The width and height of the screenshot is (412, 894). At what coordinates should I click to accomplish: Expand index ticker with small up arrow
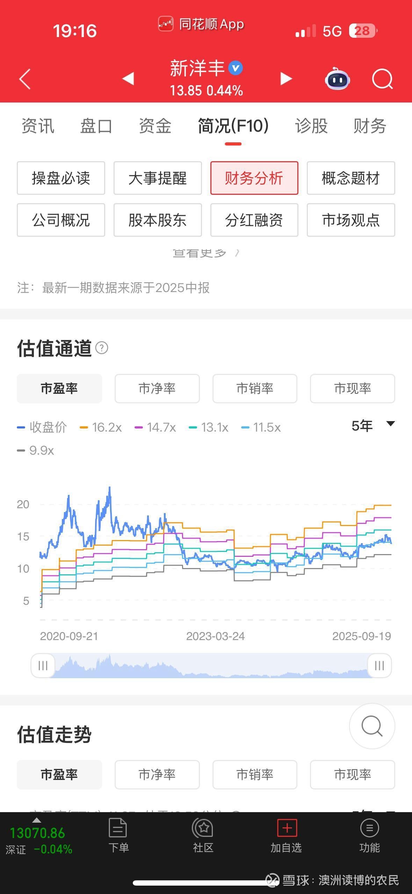pos(37,820)
